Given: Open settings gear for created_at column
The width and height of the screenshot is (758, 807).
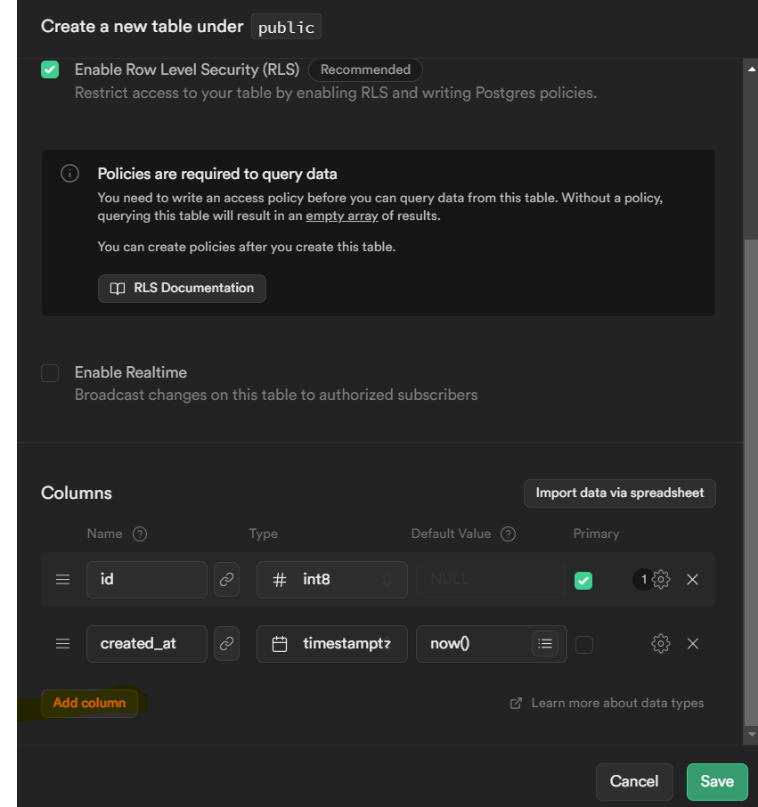Looking at the screenshot, I should click(661, 644).
